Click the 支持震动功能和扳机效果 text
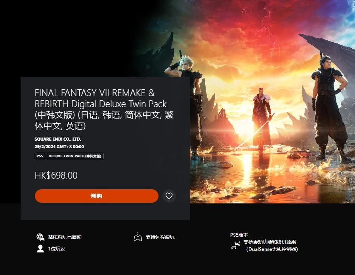355x275 pixels. tap(270, 242)
